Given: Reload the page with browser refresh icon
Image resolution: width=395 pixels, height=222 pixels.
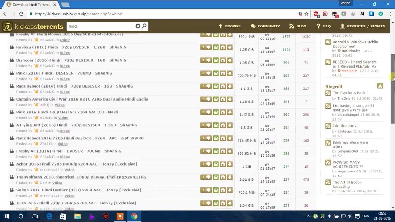Looking at the screenshot, I should tap(21, 14).
